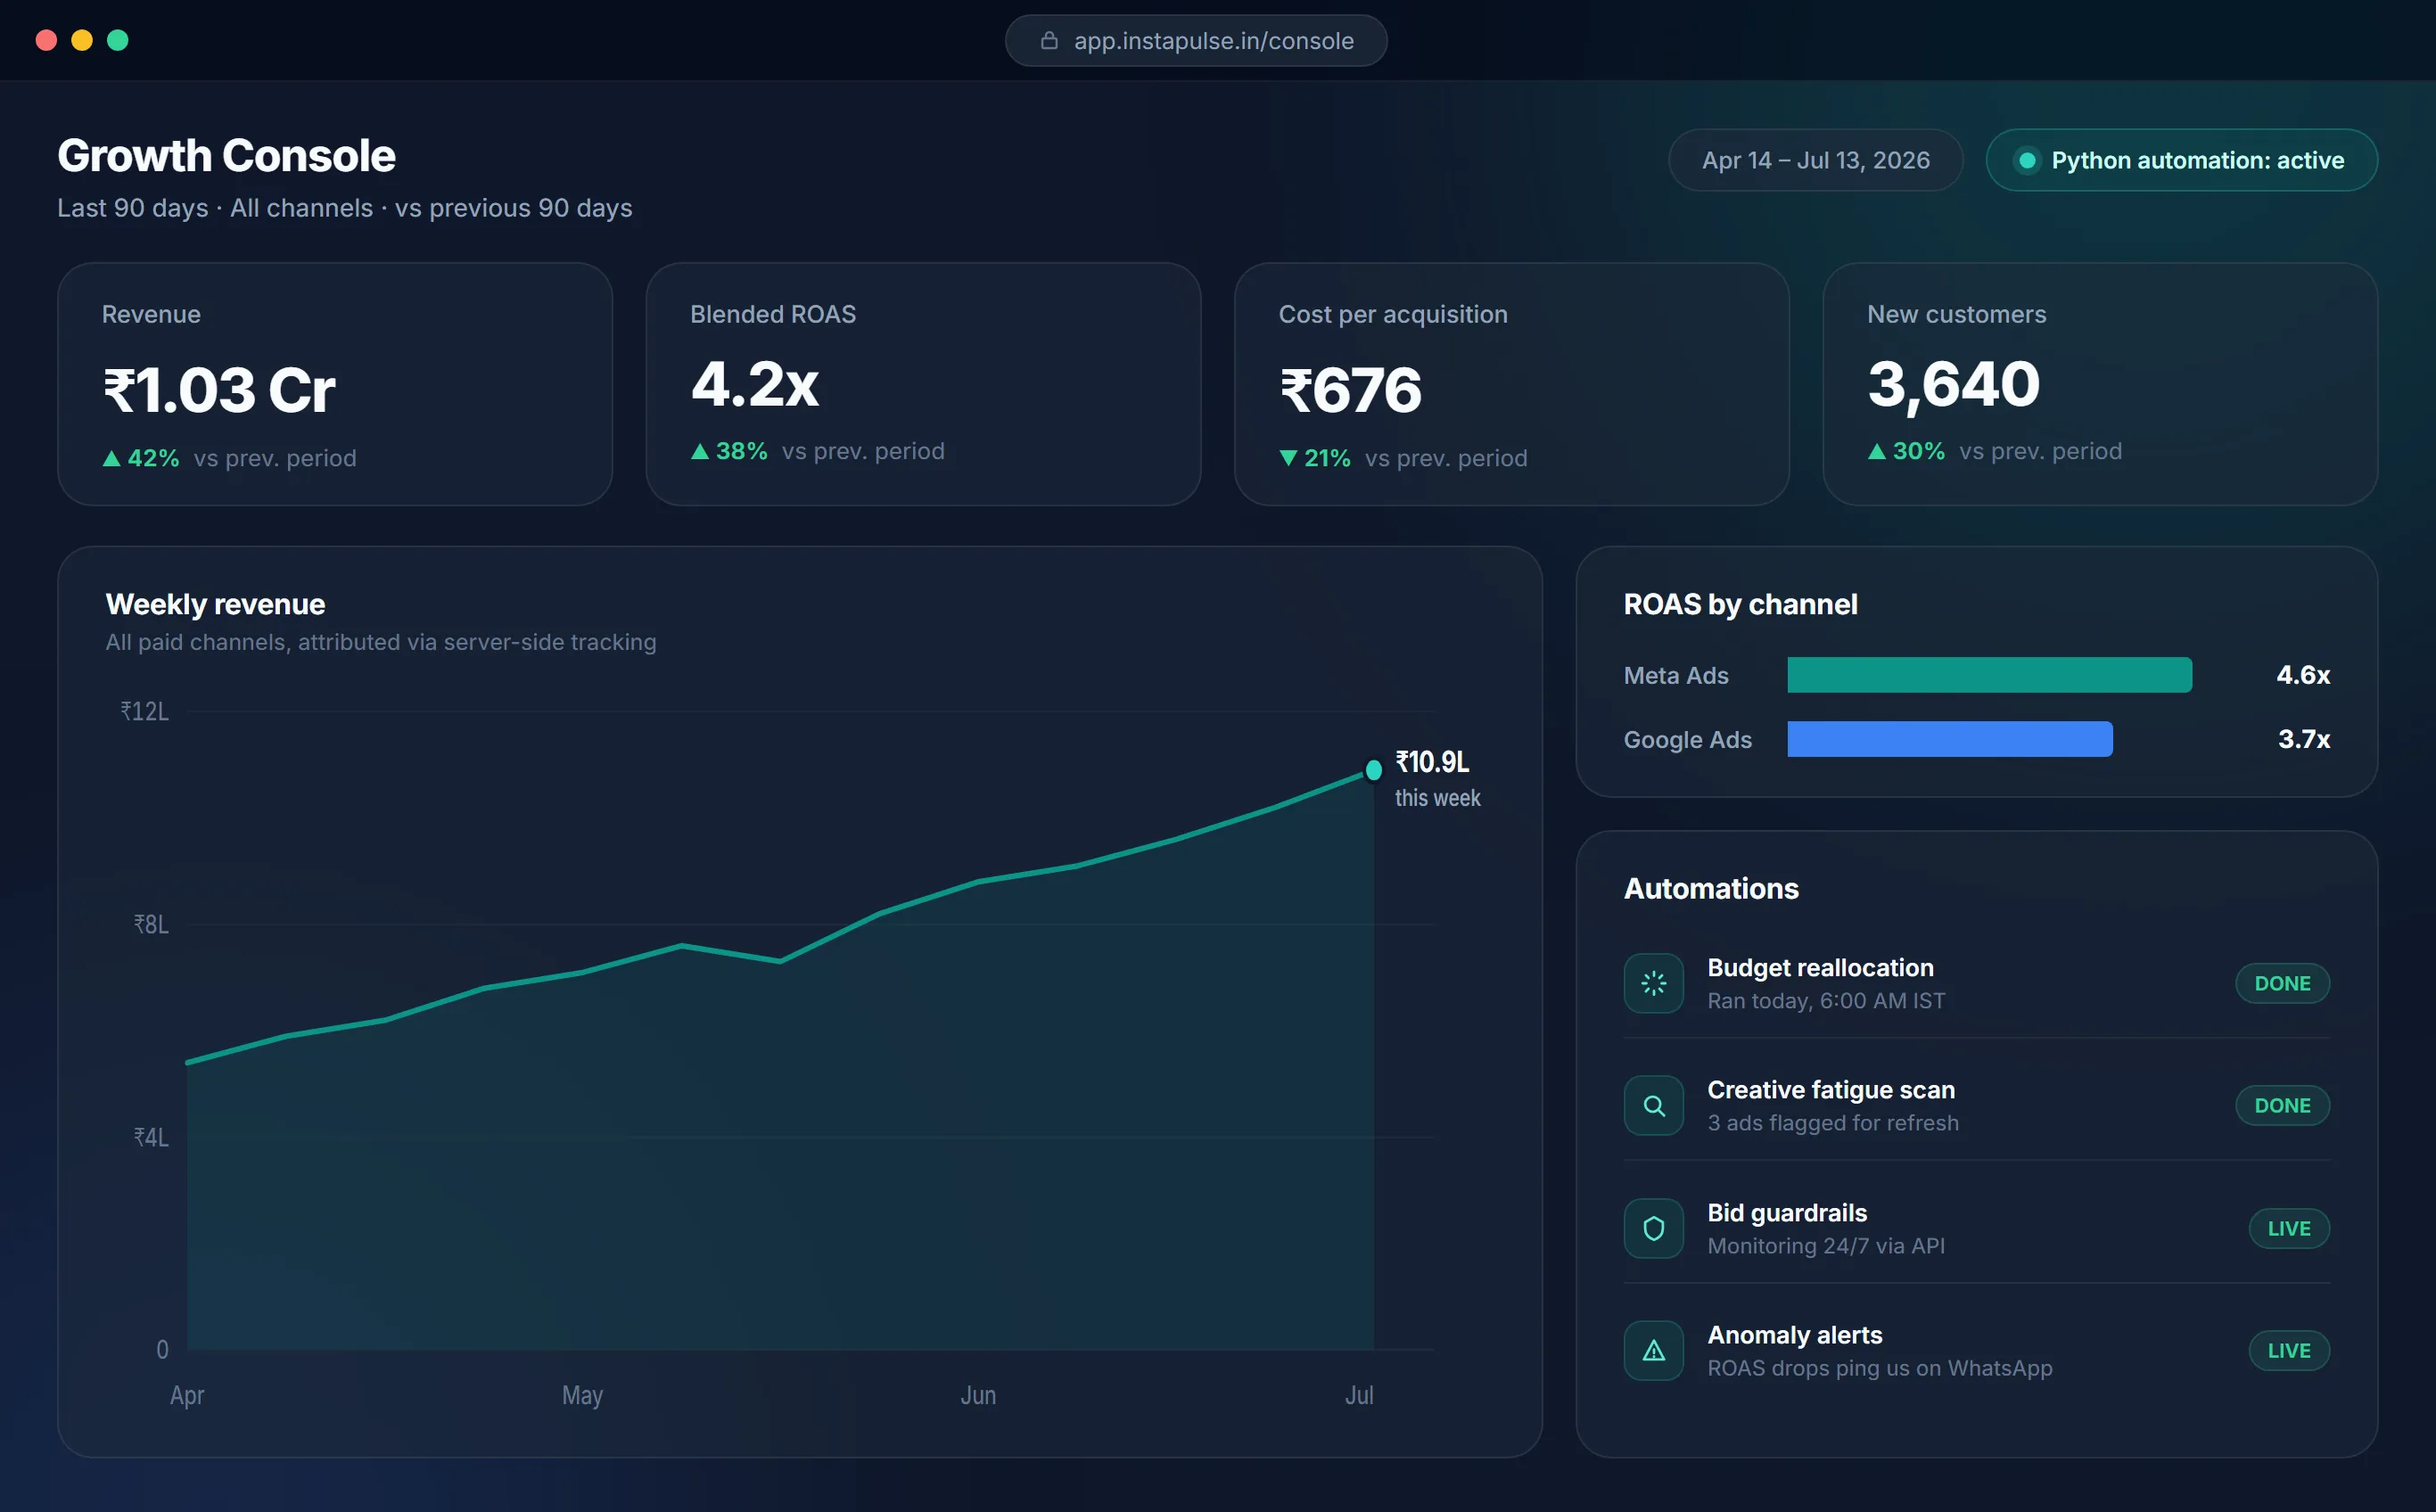Click the up arrow beside Revenue 42%
This screenshot has height=1512, width=2436.
tap(112, 459)
